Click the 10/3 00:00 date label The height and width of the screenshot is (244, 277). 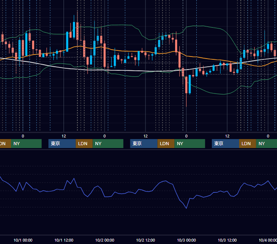[187, 240]
